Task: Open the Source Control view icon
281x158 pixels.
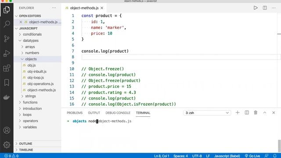Action: tap(7, 39)
